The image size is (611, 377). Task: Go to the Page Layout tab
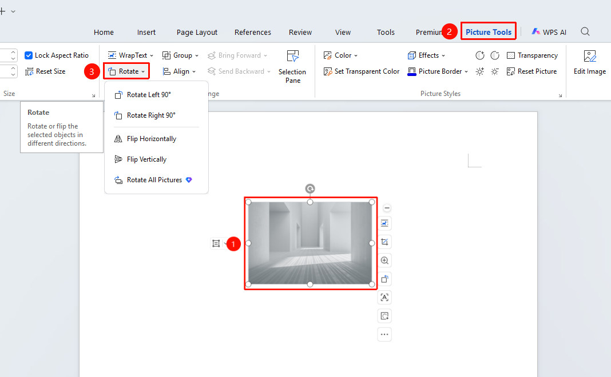click(197, 33)
